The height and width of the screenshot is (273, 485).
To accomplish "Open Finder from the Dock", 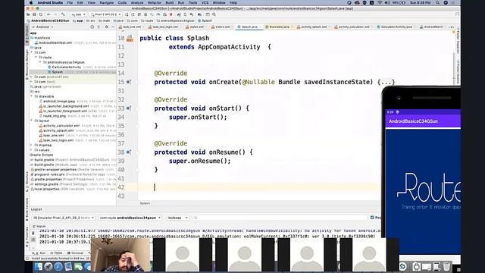I will [x=39, y=266].
